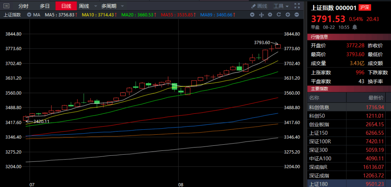This screenshot has width=391, height=187.
Task: Select the 日线 daily chart tab
Action: pos(66,6)
